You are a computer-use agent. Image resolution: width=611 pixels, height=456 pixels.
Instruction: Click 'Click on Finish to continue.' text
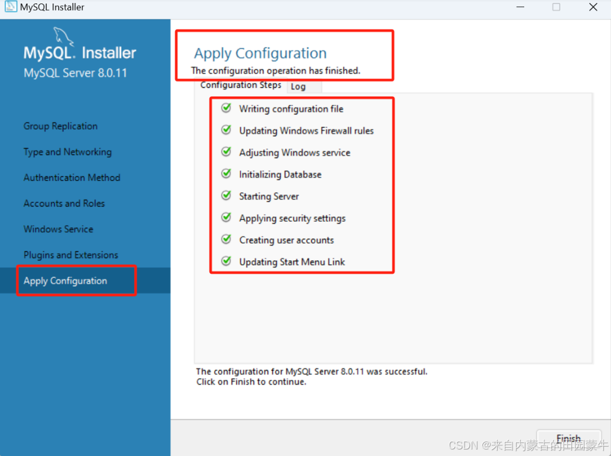tap(251, 382)
